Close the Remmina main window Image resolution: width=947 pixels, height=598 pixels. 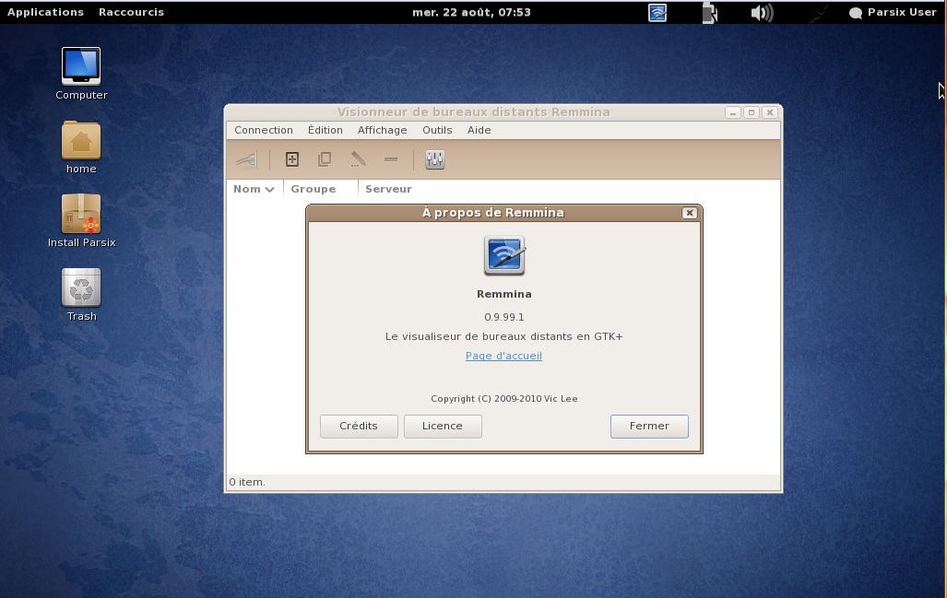pos(770,112)
